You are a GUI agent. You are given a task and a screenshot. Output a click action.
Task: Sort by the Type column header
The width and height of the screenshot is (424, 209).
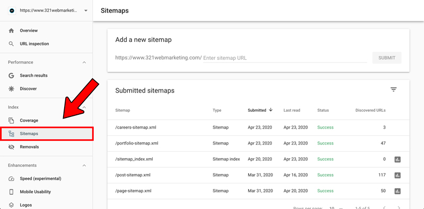[217, 110]
